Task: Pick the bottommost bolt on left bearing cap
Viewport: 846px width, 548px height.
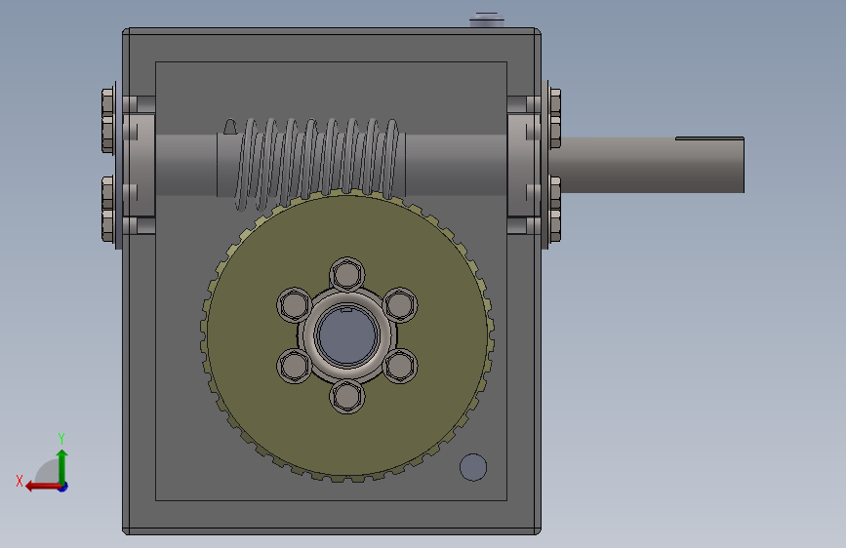Action: [107, 226]
